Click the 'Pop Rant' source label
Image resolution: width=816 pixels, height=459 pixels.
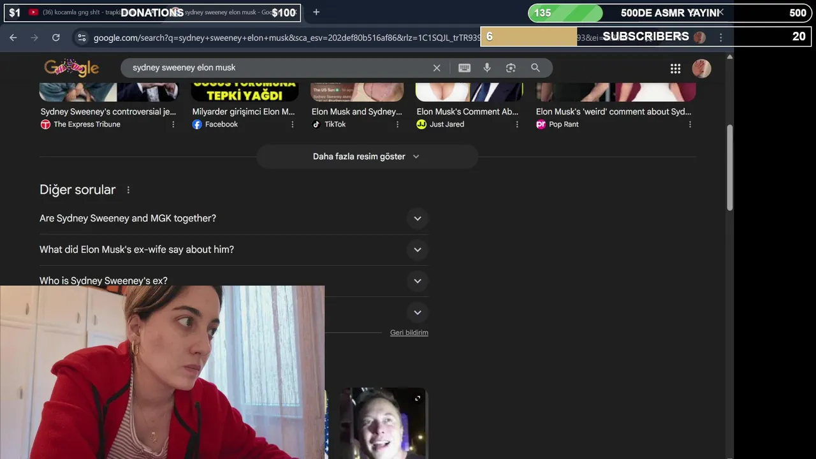[x=564, y=124]
